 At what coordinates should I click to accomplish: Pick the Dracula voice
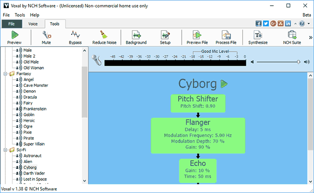point(30,97)
